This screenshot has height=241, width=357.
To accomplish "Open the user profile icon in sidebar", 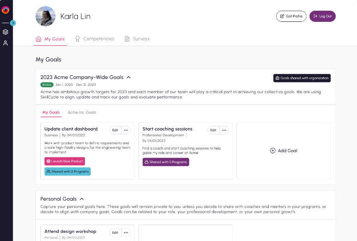I will [x=5, y=43].
